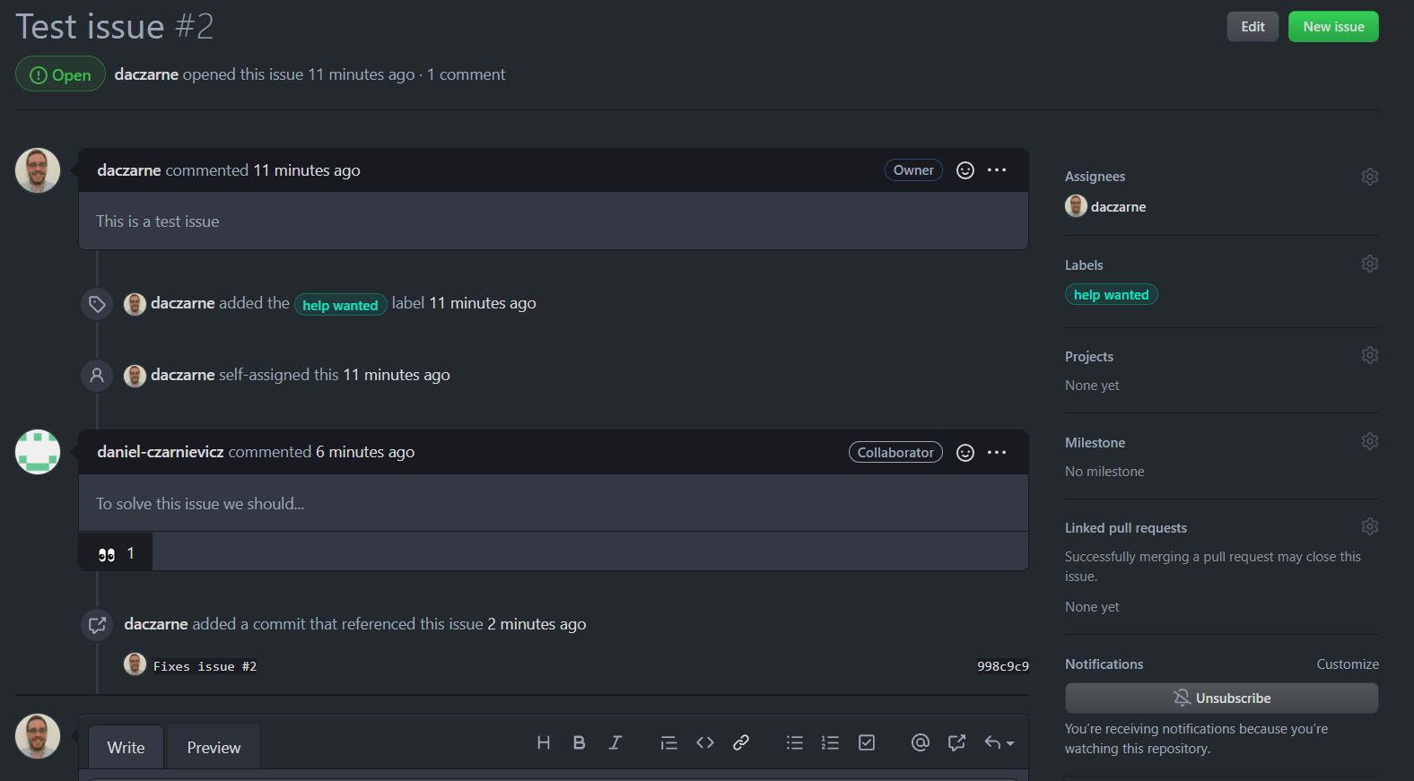Apply italic formatting in comment toolbar
The width and height of the screenshot is (1414, 781).
click(x=615, y=742)
